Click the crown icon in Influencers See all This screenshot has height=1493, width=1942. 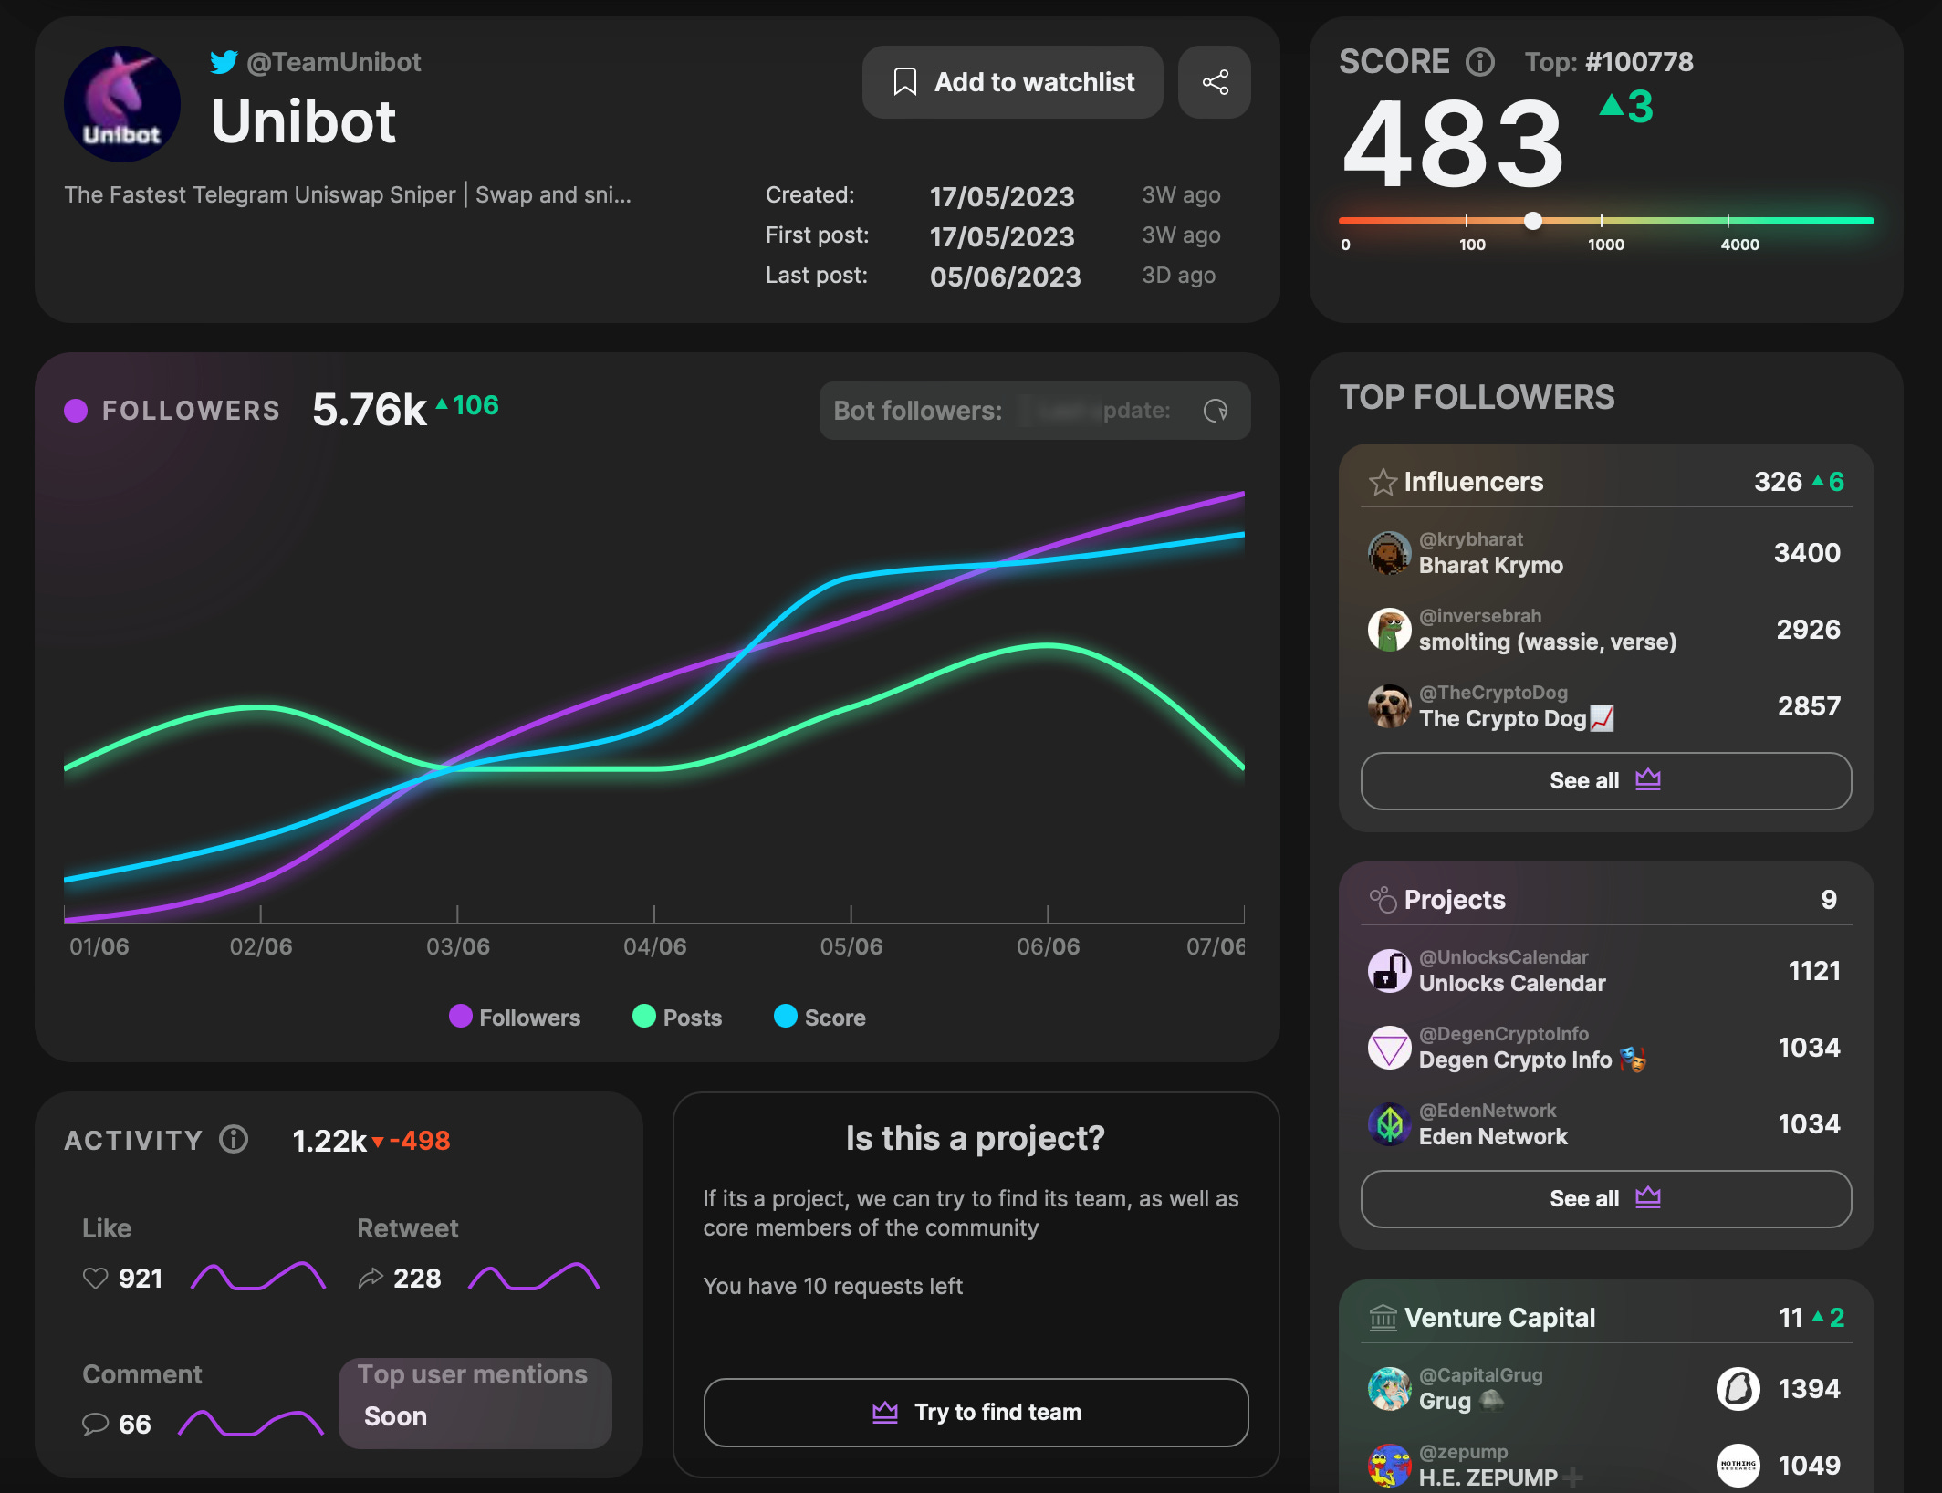[1648, 779]
